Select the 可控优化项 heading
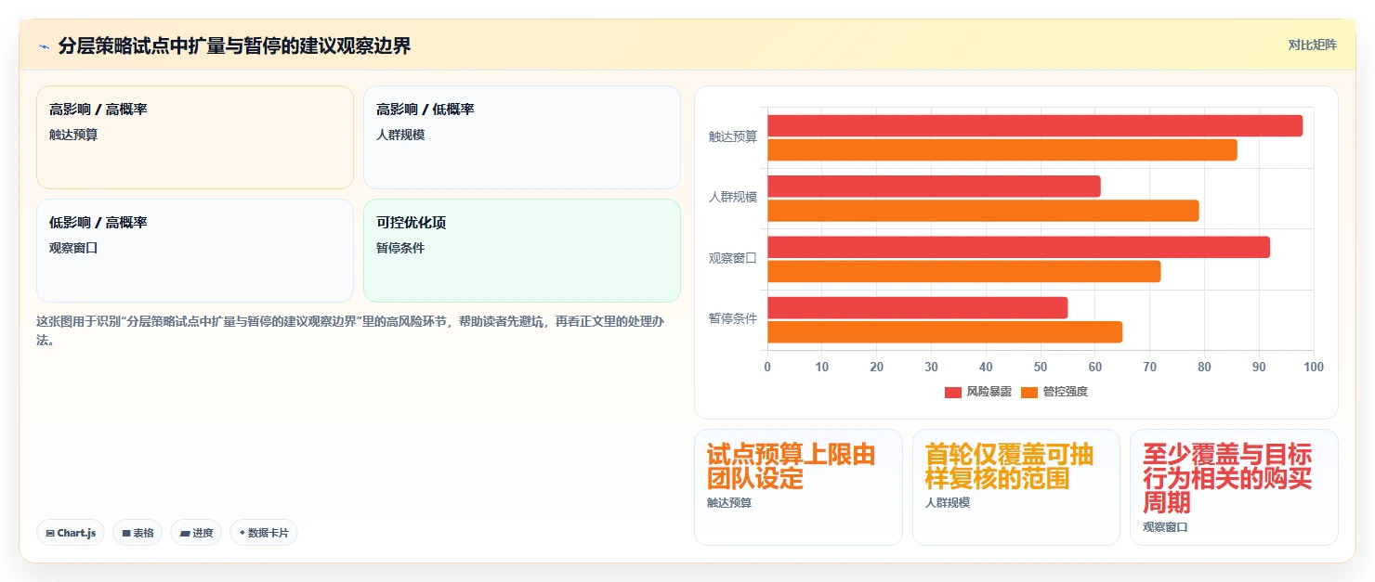This screenshot has height=582, width=1375. (x=411, y=223)
